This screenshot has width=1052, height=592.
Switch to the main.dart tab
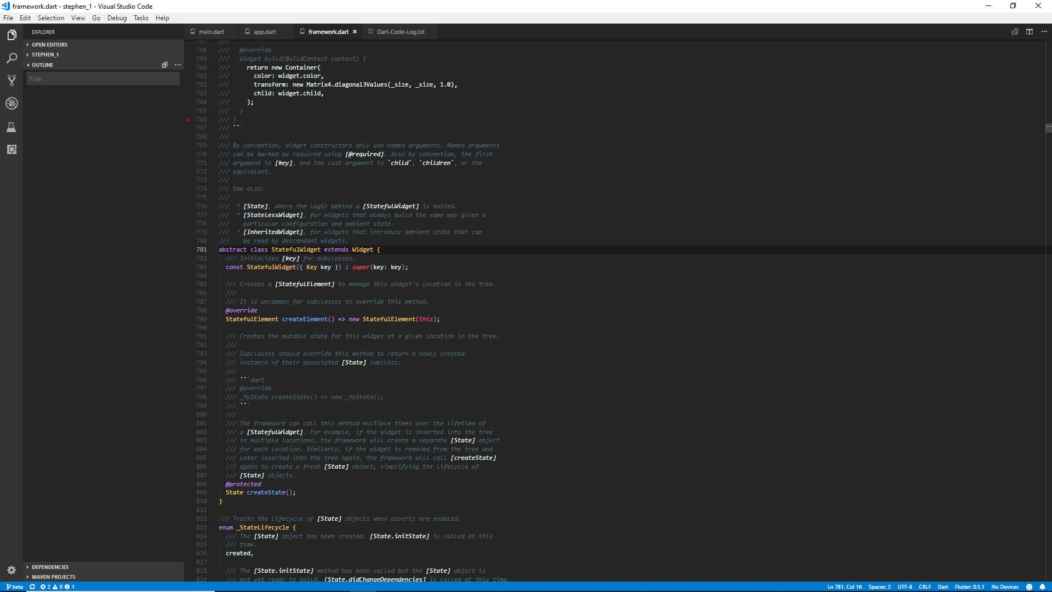tap(211, 32)
